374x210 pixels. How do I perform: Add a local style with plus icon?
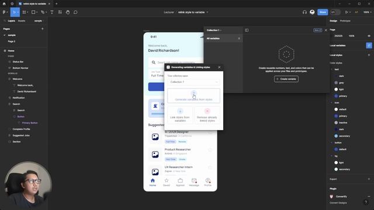[369, 55]
